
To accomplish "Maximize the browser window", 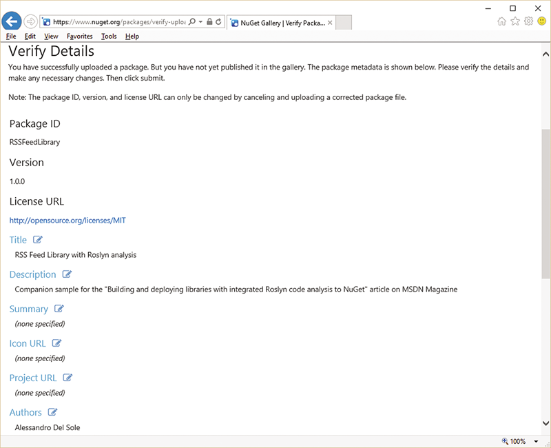I will tap(513, 8).
